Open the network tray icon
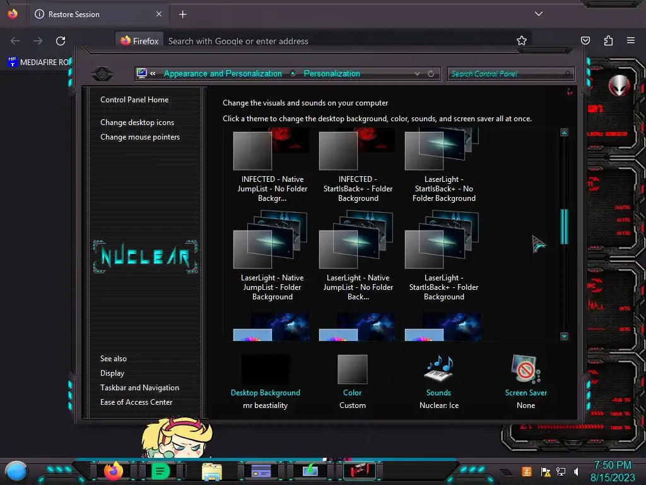This screenshot has width=646, height=485. click(x=561, y=472)
